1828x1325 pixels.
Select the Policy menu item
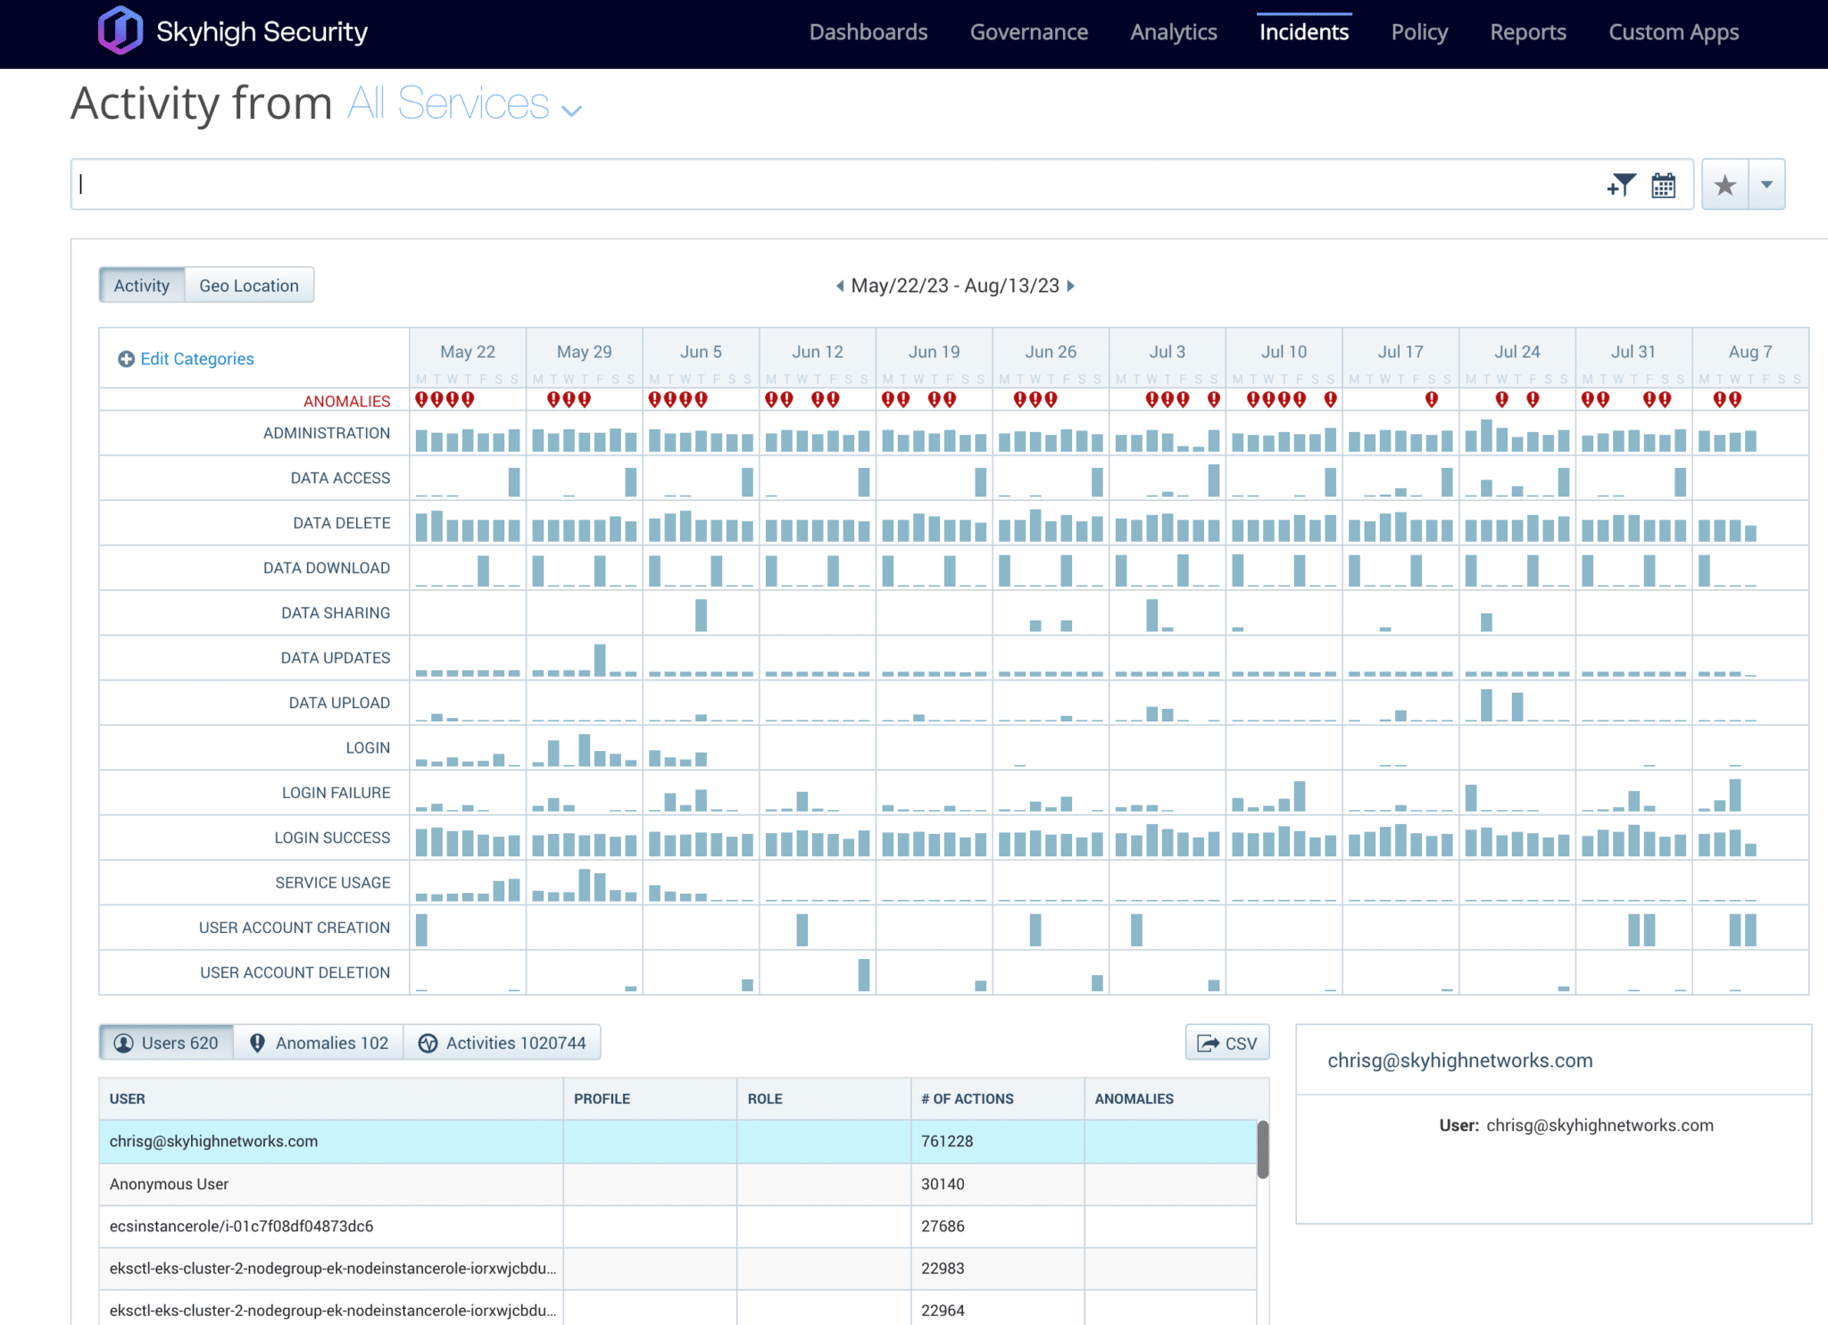(1418, 32)
